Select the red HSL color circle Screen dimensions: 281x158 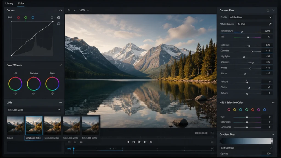click(229, 110)
